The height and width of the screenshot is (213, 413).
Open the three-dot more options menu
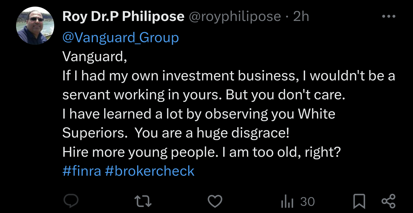(x=389, y=17)
